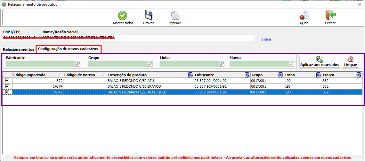
Task: Click Fabricante cell in BALAO BRANCO row
Action: coord(222,86)
